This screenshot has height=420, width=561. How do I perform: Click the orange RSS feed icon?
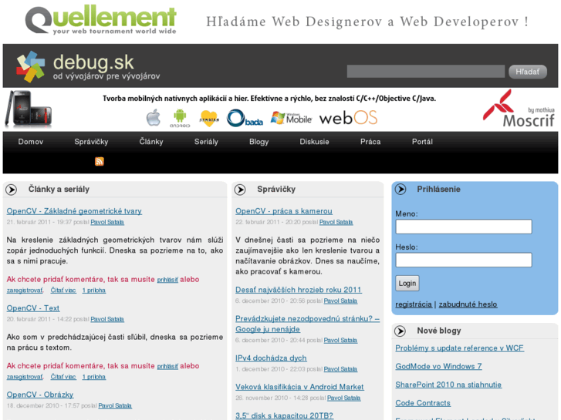100,162
